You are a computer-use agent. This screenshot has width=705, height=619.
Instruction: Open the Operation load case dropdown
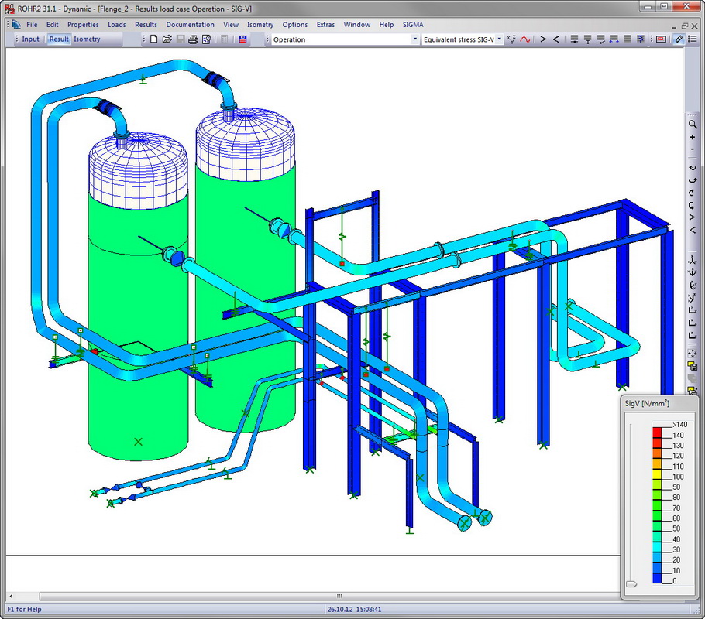pos(415,39)
